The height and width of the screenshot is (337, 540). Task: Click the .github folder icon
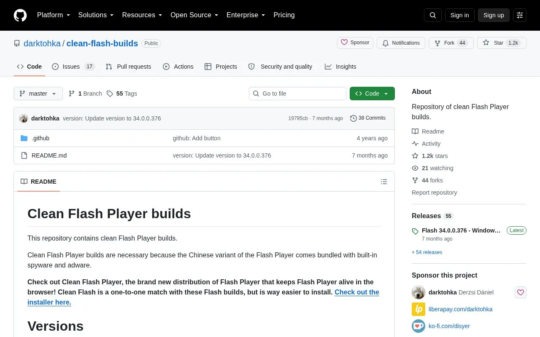24,138
